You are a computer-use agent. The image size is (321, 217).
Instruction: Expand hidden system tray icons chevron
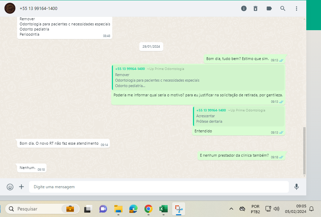pos(231,209)
